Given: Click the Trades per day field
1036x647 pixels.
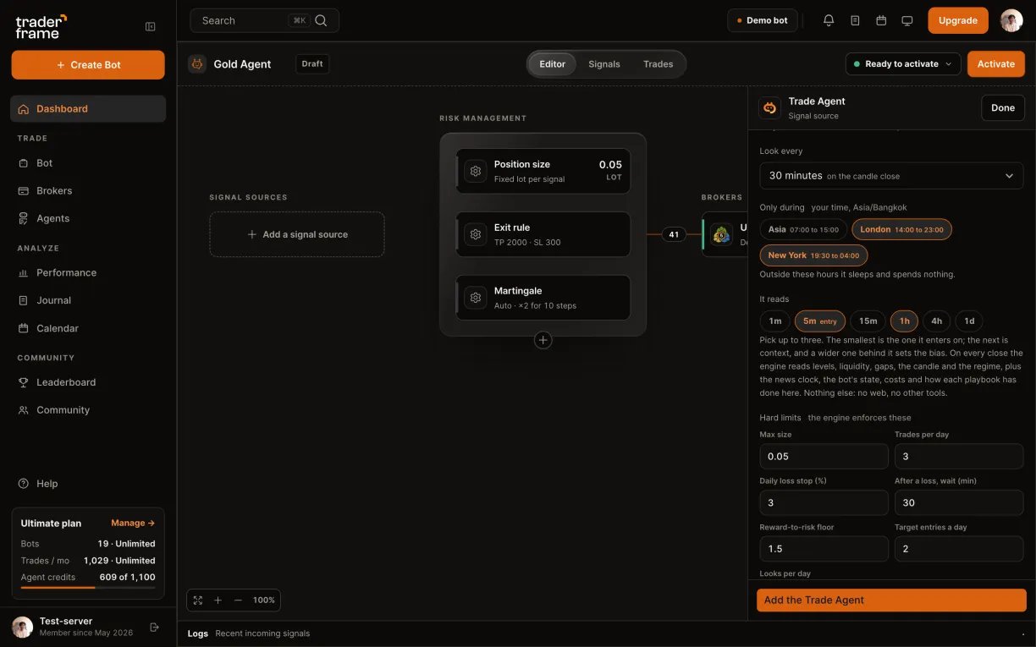Looking at the screenshot, I should pos(959,456).
